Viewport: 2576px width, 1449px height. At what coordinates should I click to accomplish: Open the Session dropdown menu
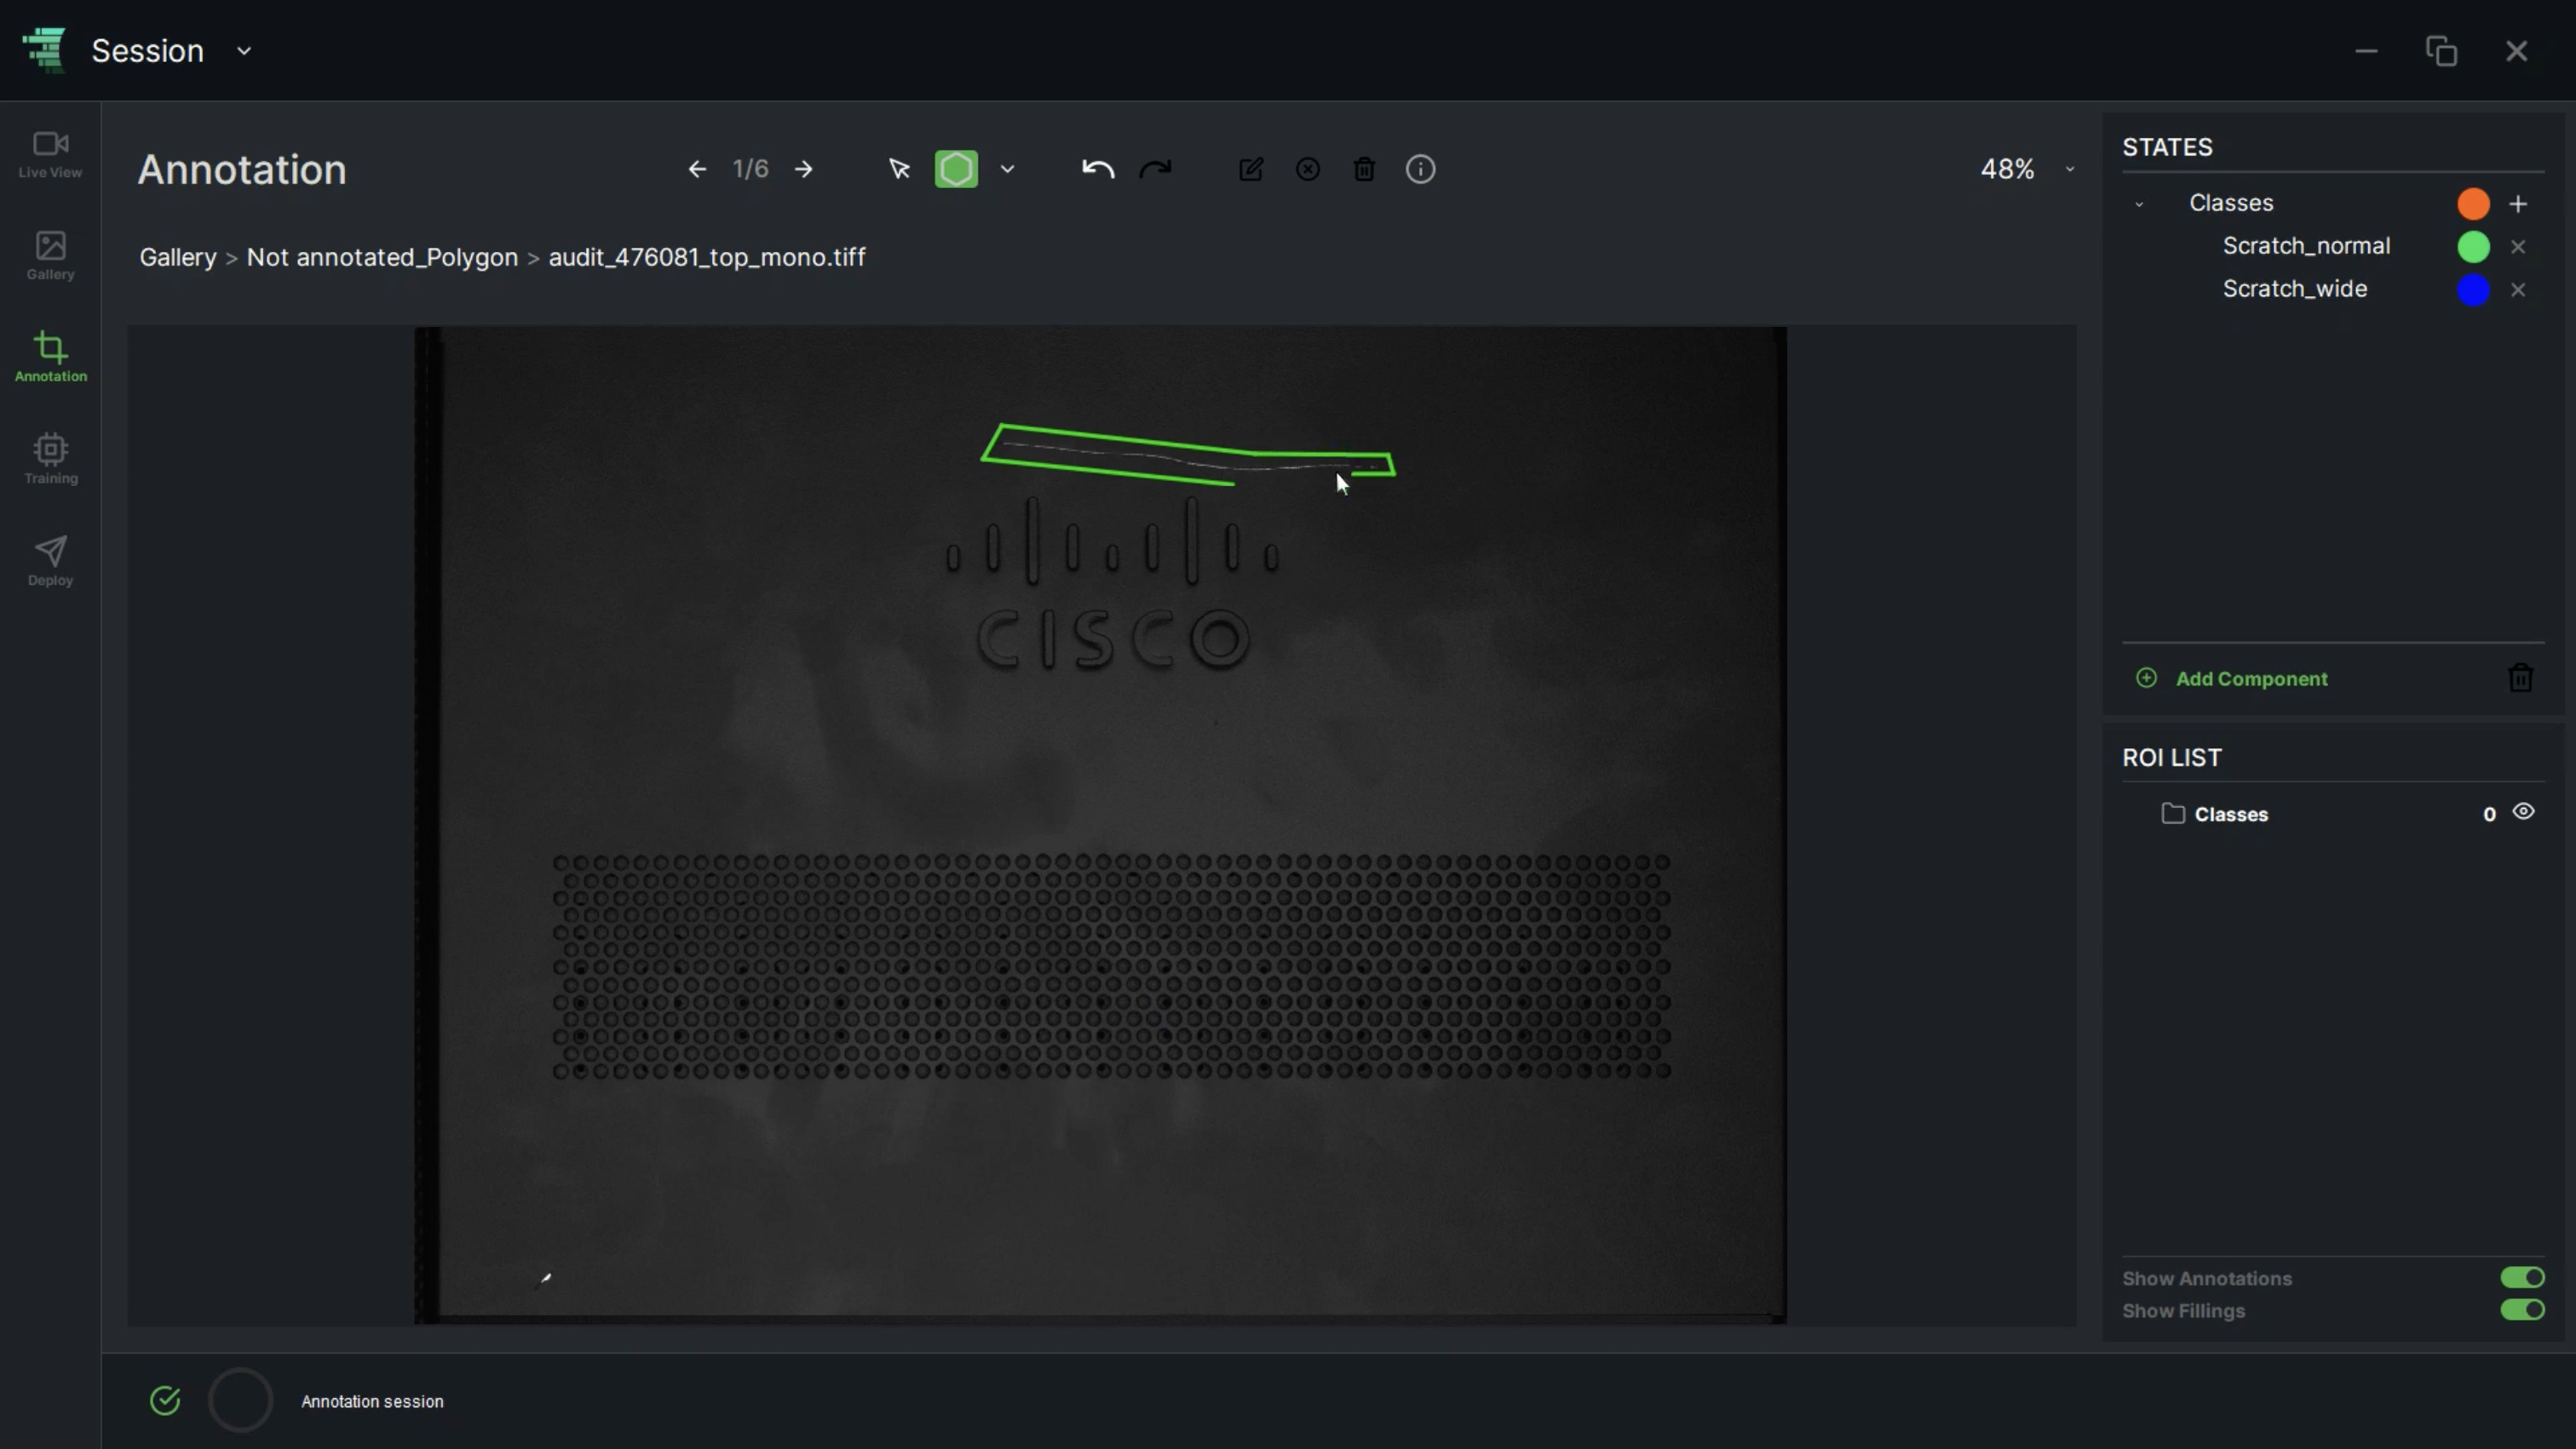243,51
